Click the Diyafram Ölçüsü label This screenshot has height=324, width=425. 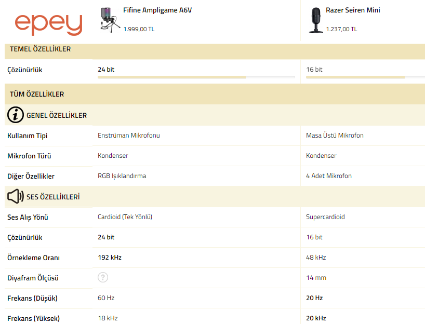[33, 278]
